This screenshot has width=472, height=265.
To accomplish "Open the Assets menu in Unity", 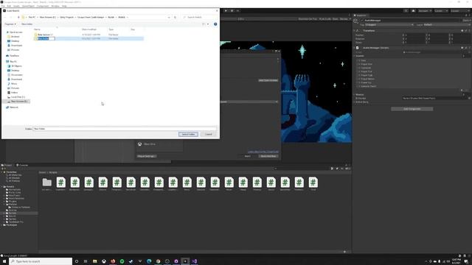I will coord(16,6).
